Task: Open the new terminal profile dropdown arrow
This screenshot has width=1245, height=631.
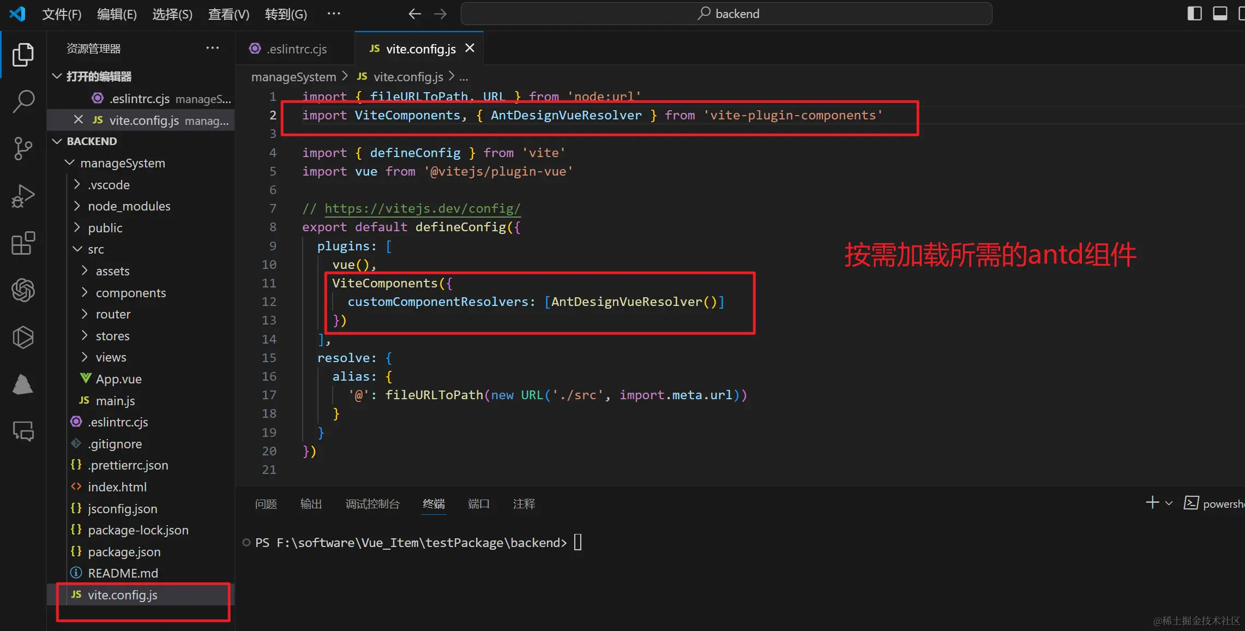Action: [x=1169, y=503]
